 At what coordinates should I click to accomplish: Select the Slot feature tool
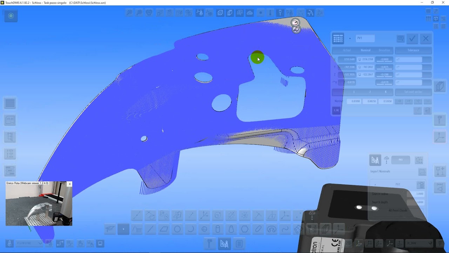click(x=258, y=229)
